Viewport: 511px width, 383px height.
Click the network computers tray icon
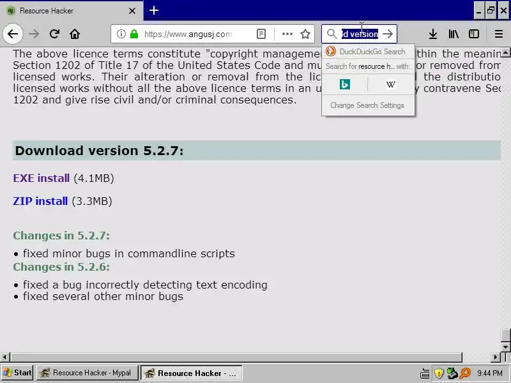pos(452,373)
